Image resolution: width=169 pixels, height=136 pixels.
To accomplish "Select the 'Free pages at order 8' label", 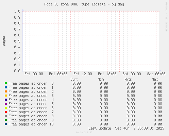I will coord(31,116).
